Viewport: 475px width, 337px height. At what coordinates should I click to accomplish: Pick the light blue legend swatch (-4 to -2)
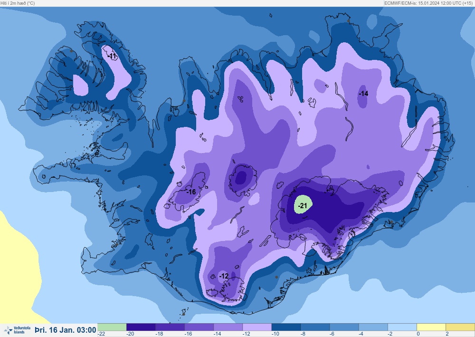point(373,327)
